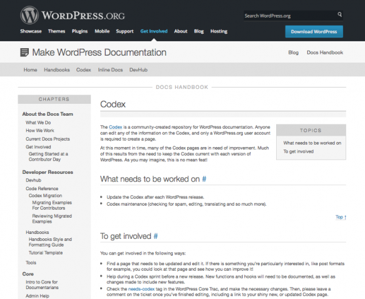Click the documentation page icon beside the title
Viewport: 365px width, 299px height.
(x=24, y=53)
